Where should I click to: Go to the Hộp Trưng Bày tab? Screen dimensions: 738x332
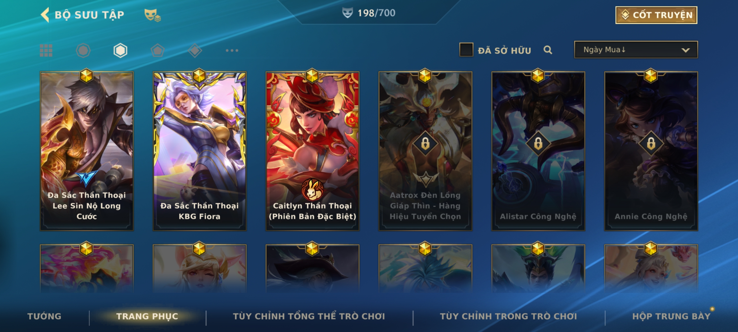pos(671,316)
